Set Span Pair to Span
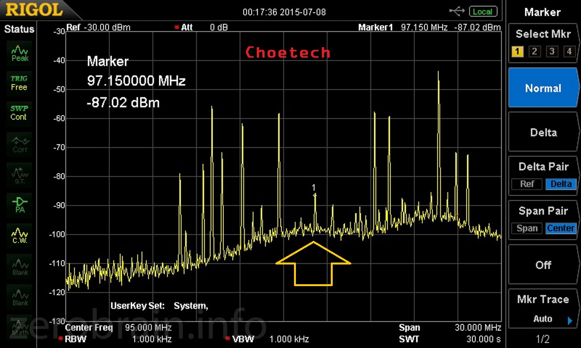 point(527,229)
